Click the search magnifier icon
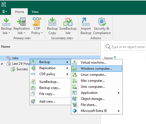146x124 pixels. (x=108, y=46)
